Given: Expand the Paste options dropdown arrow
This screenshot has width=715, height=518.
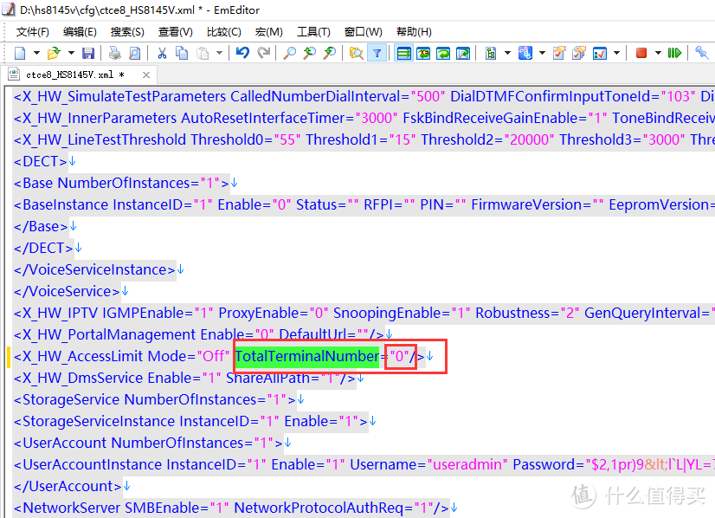Looking at the screenshot, I should click(x=219, y=53).
